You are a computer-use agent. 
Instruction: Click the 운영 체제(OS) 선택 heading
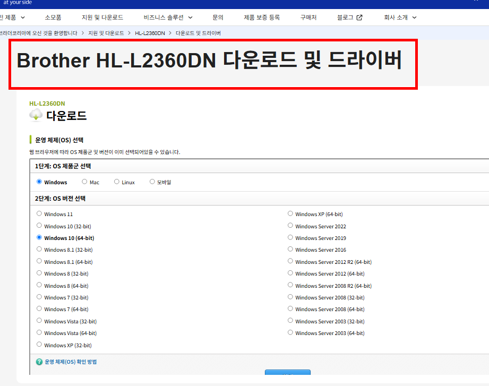(59, 140)
